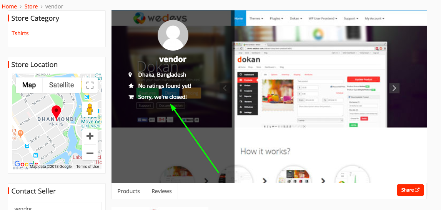Expand Themes dropdown in banner
The image size is (441, 210).
coord(256,18)
